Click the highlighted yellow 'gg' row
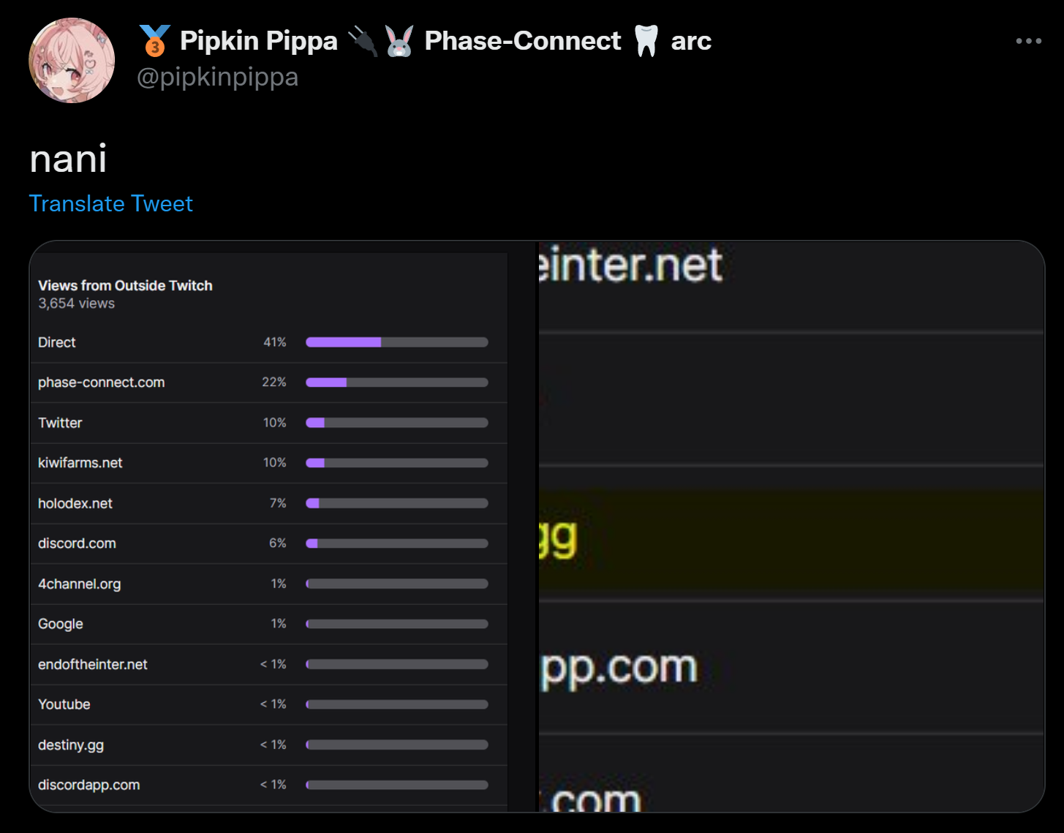1064x833 pixels. pos(790,540)
